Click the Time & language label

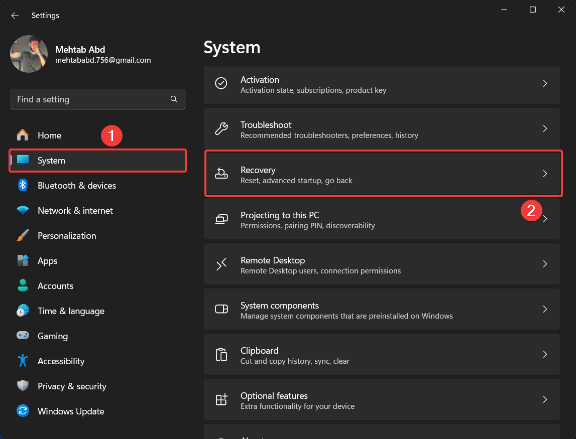click(71, 311)
